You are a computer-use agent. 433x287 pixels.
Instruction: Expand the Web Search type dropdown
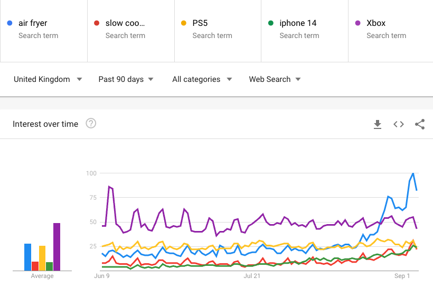coord(275,79)
